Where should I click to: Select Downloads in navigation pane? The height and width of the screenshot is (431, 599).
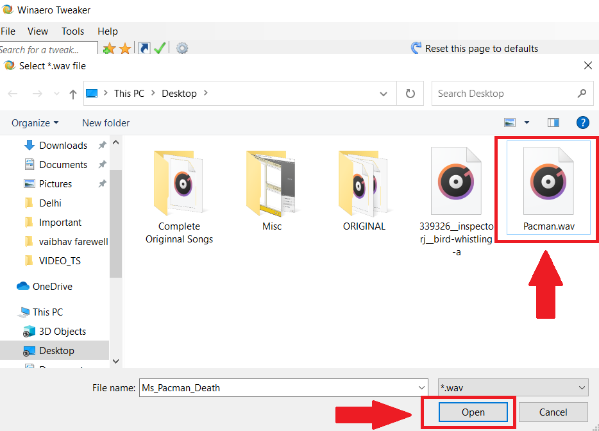55,145
